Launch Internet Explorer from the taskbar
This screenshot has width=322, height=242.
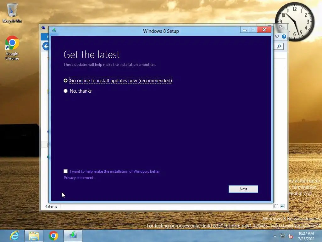point(14,236)
